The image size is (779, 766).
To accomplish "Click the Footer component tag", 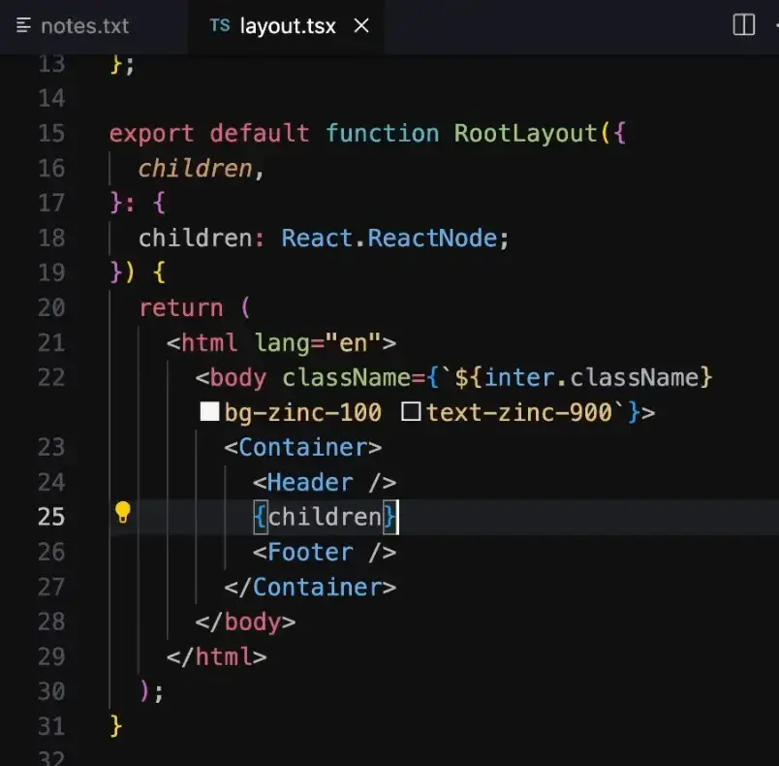I will [x=309, y=552].
